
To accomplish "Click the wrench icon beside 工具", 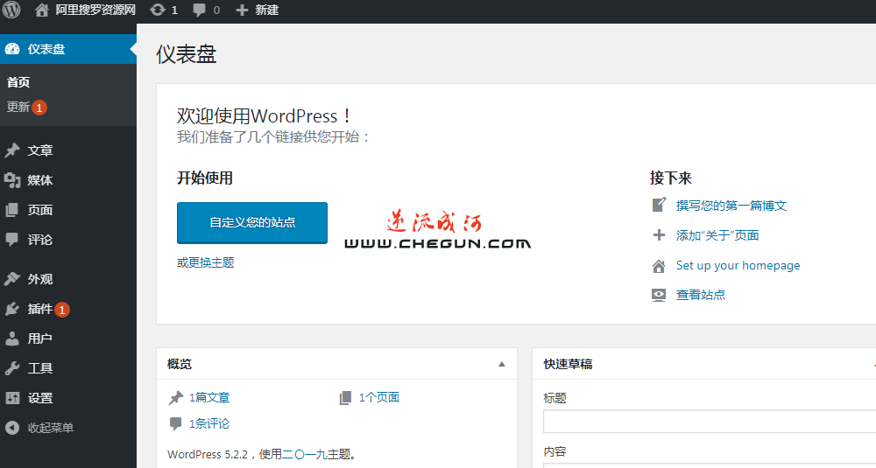I will 12,368.
